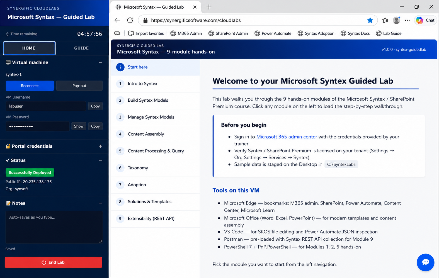Open the browser profile avatar
Image resolution: width=439 pixels, height=278 pixels.
[x=396, y=20]
